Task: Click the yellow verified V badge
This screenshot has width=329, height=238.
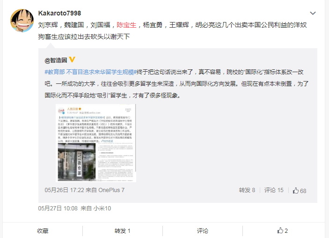Action: tap(72, 60)
